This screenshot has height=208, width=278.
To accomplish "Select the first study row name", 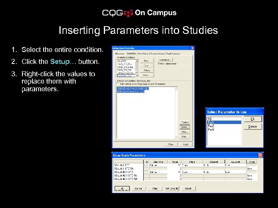I will coord(128,165).
